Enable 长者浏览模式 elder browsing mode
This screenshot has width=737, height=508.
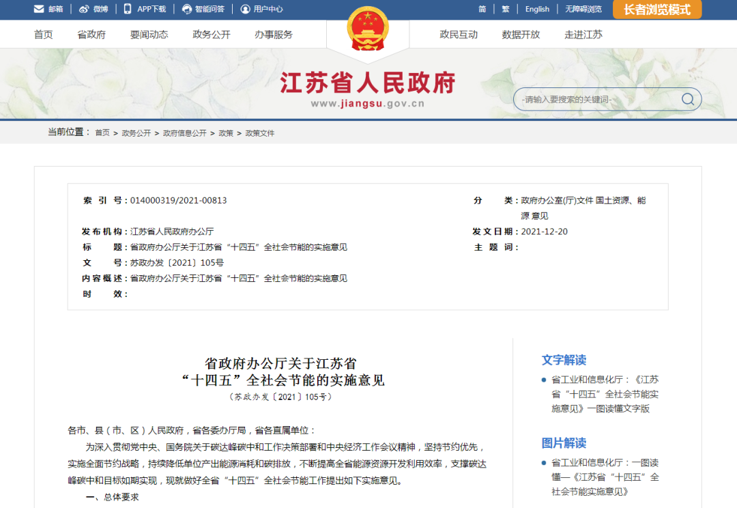pyautogui.click(x=657, y=10)
